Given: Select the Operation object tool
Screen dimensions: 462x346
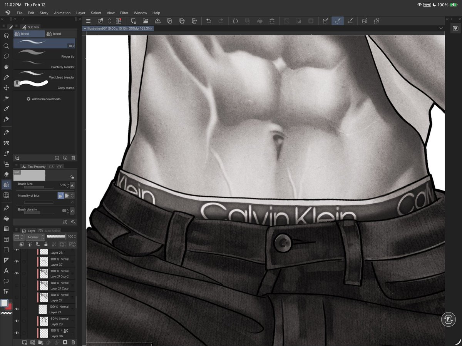Looking at the screenshot, I should pos(6,35).
